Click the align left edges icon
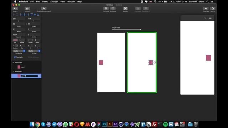 click(21, 15)
